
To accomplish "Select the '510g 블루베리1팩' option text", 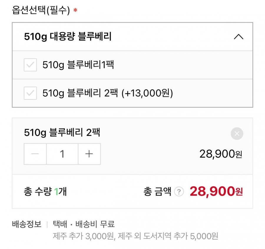I will [x=78, y=65].
